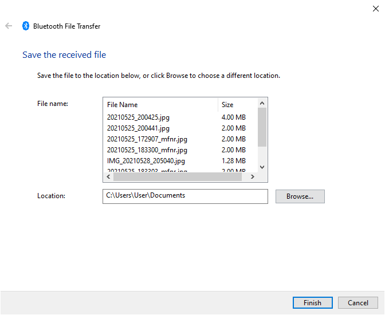Screen dimensions: 385x315
Task: Click the file list scroll up arrow
Action: [x=262, y=103]
